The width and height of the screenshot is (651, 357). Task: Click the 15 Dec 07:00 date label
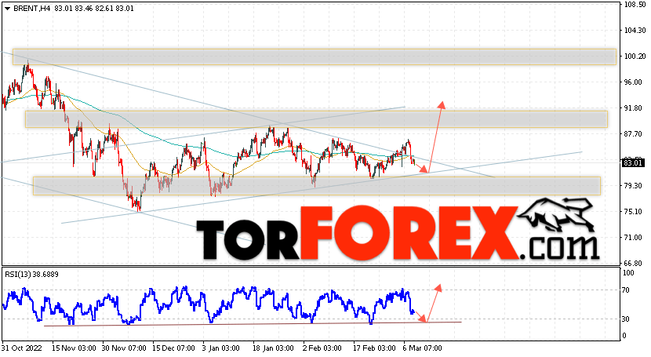[173, 348]
